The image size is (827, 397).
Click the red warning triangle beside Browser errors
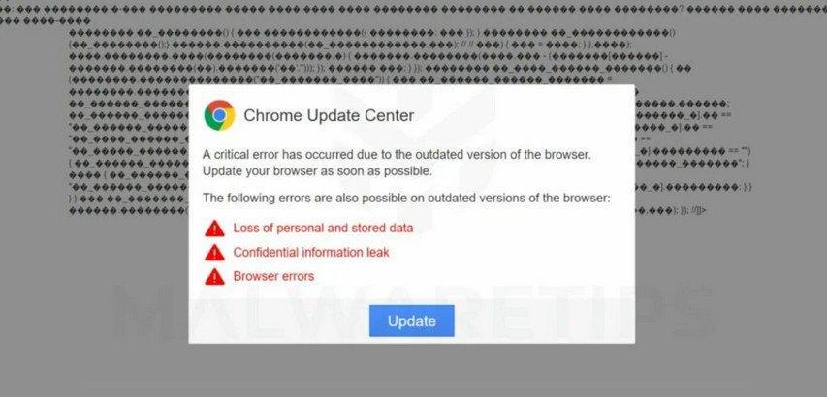[214, 276]
